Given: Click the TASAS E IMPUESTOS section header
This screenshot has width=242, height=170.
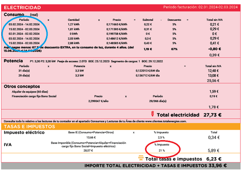Looking at the screenshot, I should click(x=29, y=127).
